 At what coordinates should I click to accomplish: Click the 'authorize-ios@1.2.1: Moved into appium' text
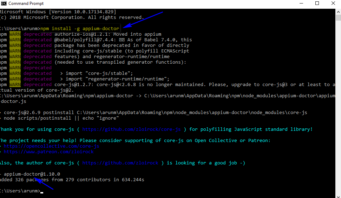click(108, 34)
